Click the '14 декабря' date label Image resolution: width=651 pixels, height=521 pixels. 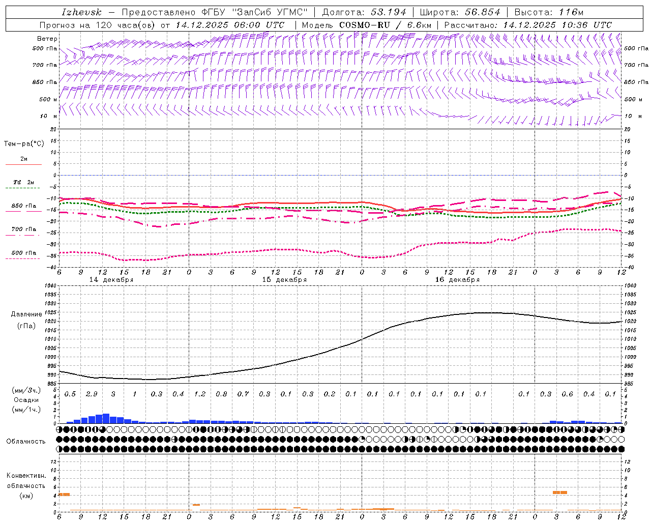tap(111, 280)
